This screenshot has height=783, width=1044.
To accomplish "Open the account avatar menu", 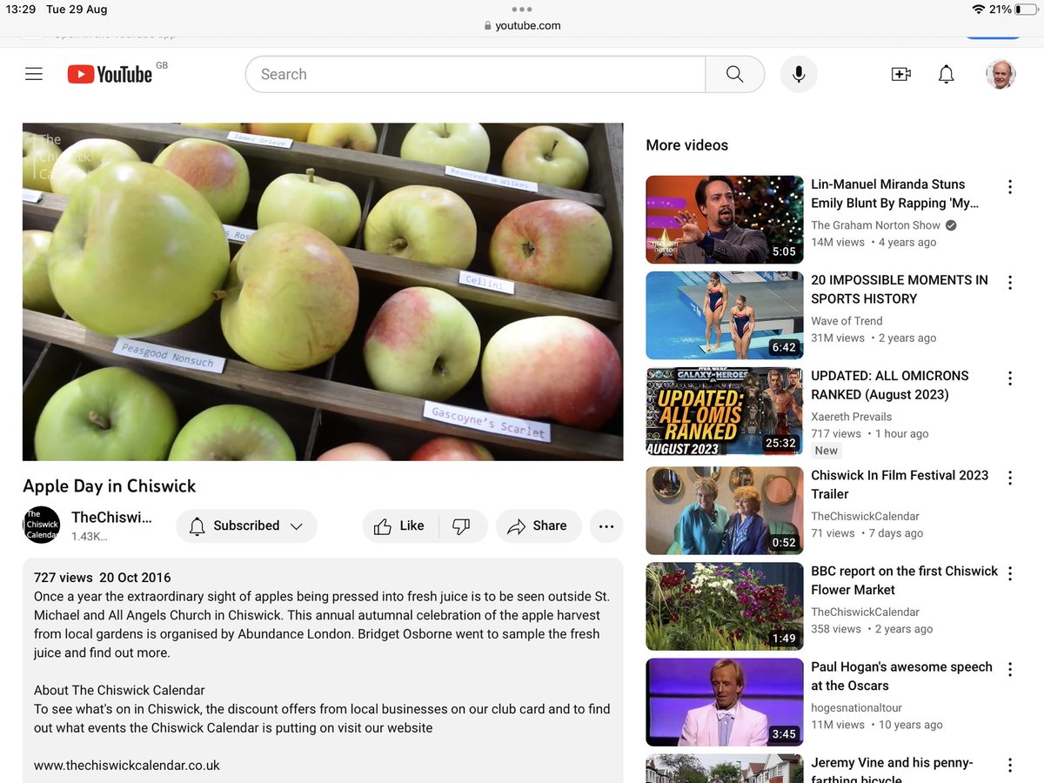I will (x=1000, y=75).
